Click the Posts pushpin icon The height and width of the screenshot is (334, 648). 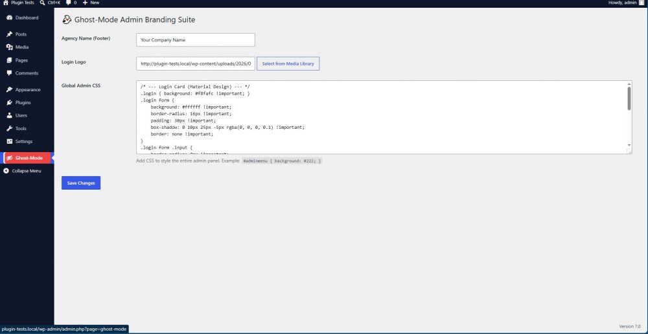tap(10, 34)
